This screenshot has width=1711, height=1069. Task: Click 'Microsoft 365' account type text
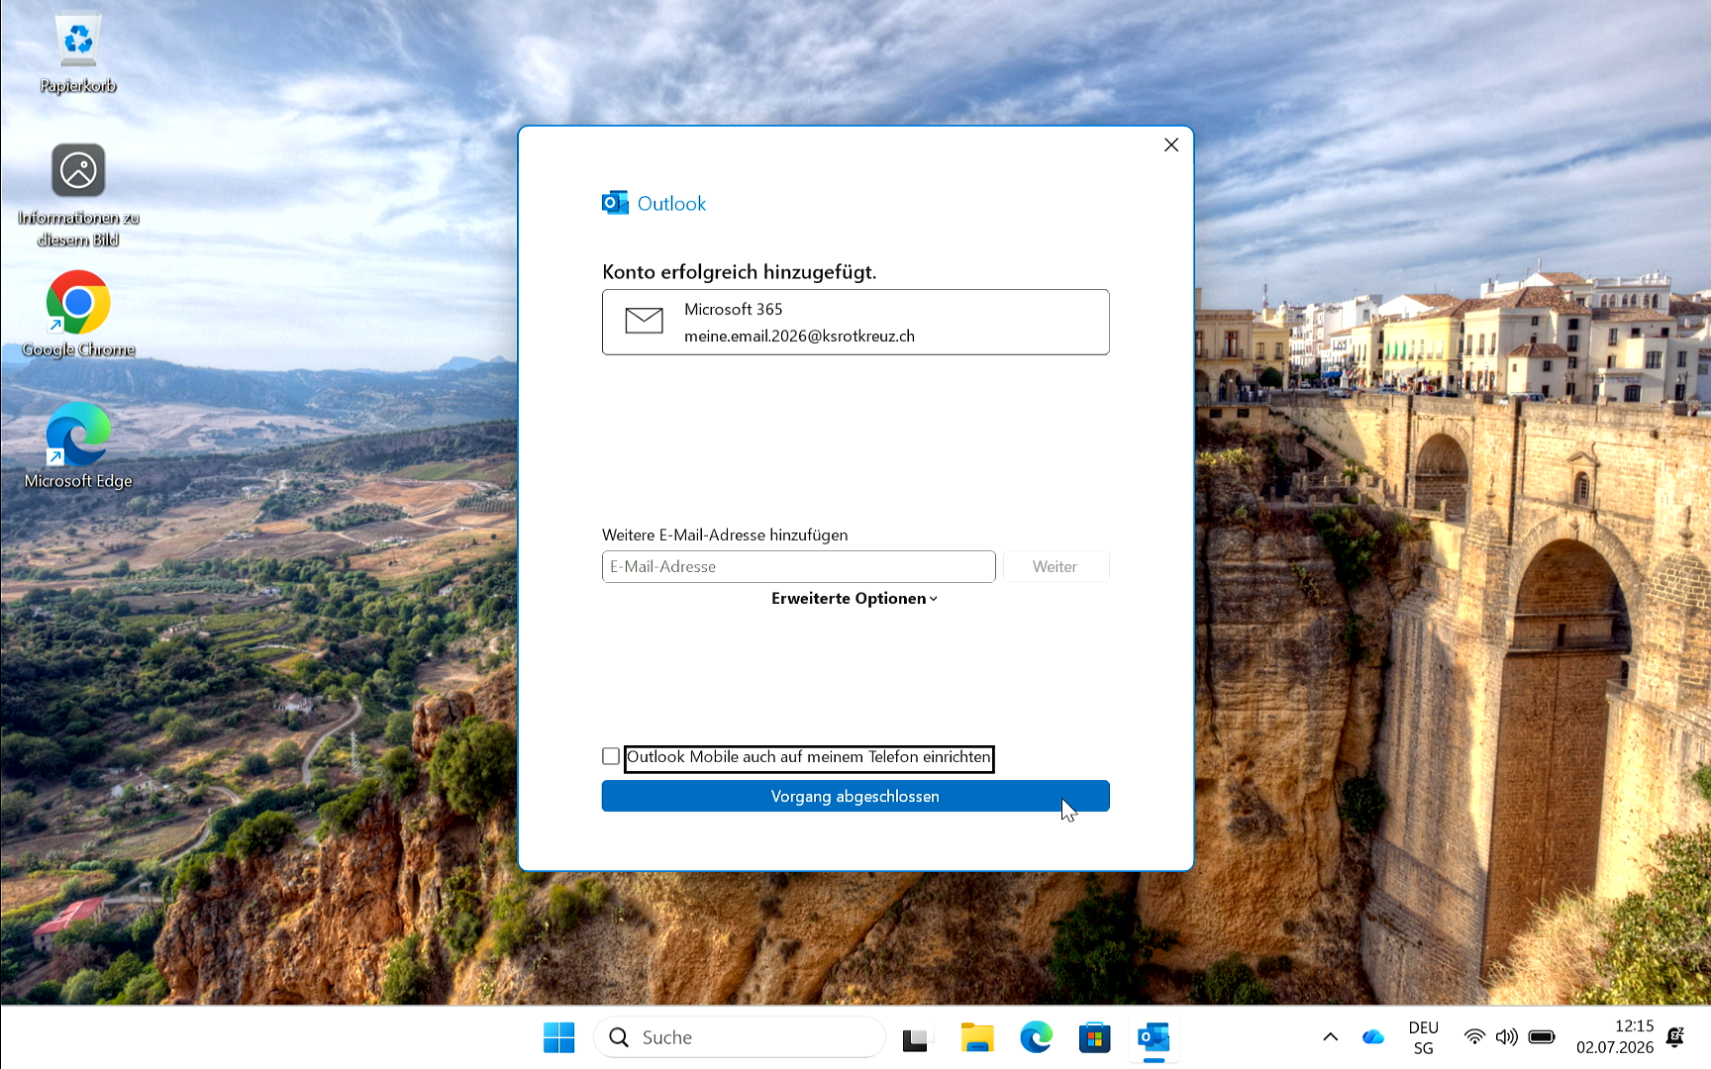(x=734, y=310)
